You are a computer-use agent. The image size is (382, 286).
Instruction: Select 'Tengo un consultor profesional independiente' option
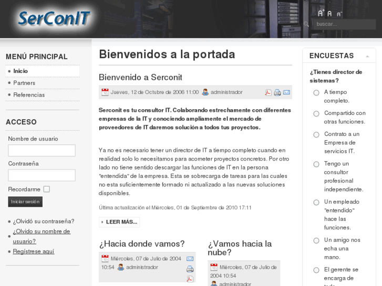316,164
